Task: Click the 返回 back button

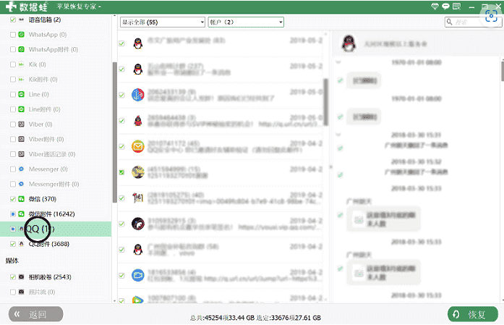Action: point(35,314)
